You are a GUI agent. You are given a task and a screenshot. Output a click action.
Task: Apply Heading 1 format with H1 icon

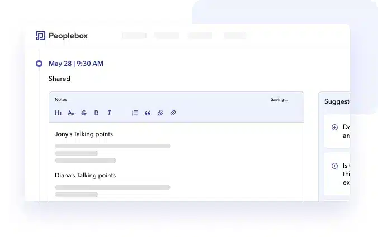(58, 113)
